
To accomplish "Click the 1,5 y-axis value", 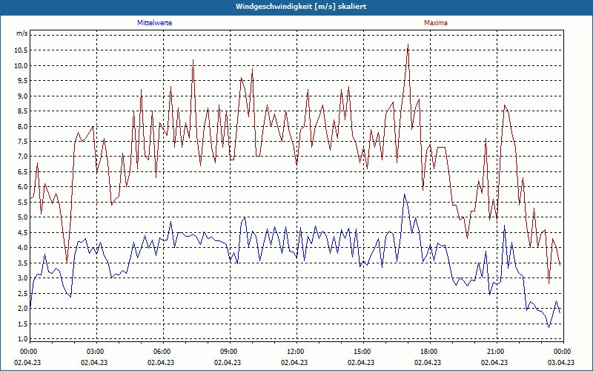I will 22,324.
